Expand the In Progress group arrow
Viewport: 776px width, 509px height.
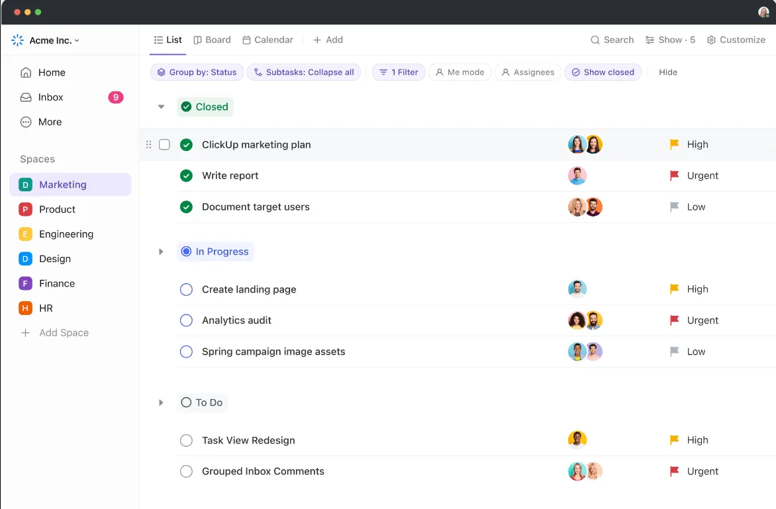pos(161,252)
